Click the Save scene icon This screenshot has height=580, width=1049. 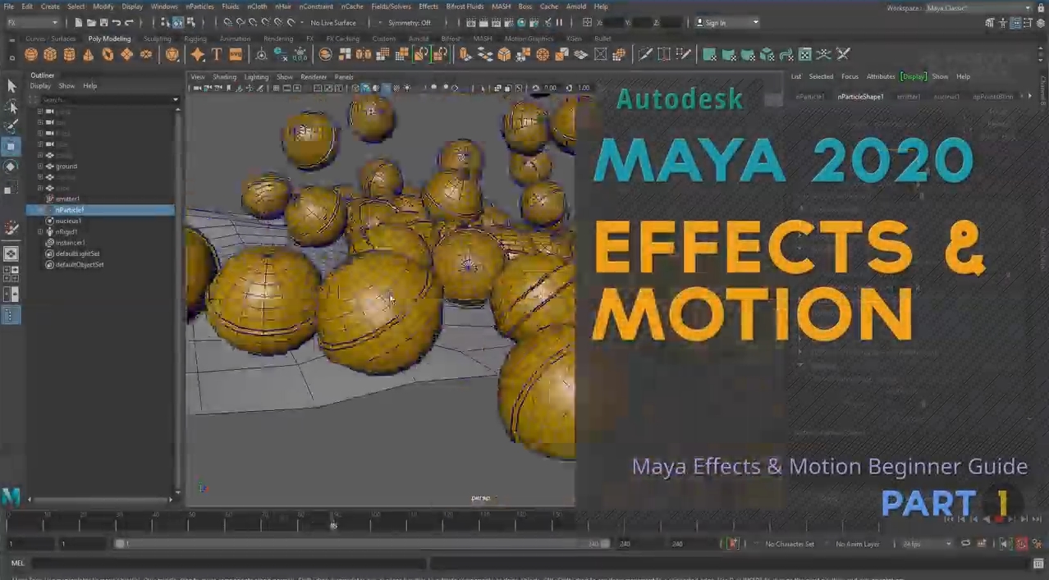pos(103,23)
